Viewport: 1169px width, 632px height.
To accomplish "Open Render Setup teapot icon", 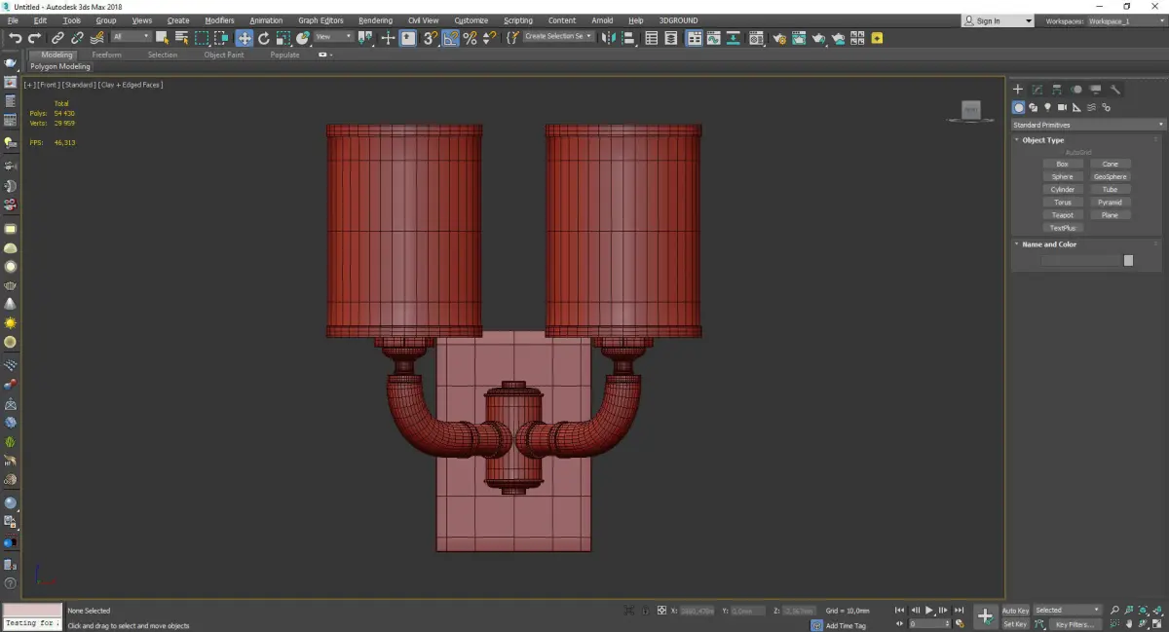I will click(x=779, y=38).
